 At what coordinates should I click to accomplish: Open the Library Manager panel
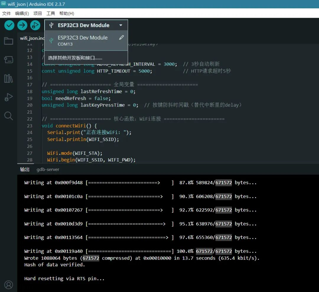coord(8,78)
